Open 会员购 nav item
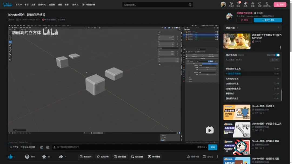 coord(52,5)
